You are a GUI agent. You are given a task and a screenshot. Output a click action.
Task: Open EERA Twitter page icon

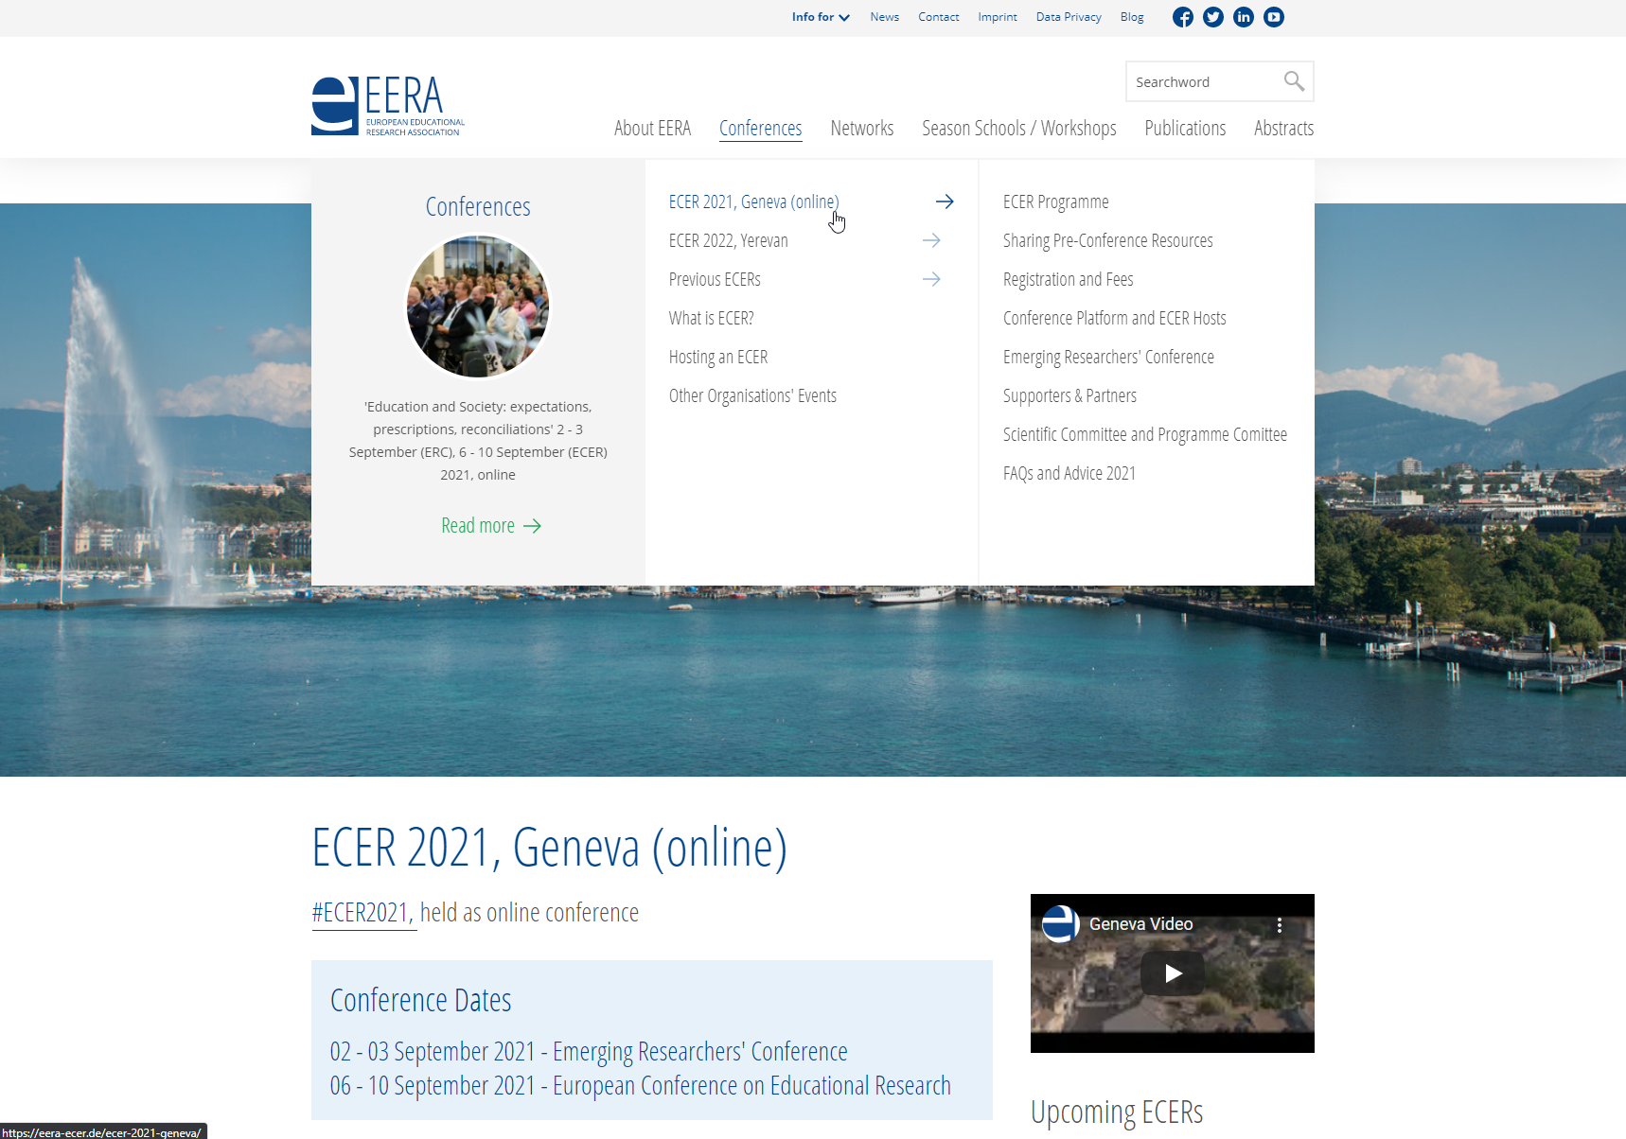coord(1212,17)
